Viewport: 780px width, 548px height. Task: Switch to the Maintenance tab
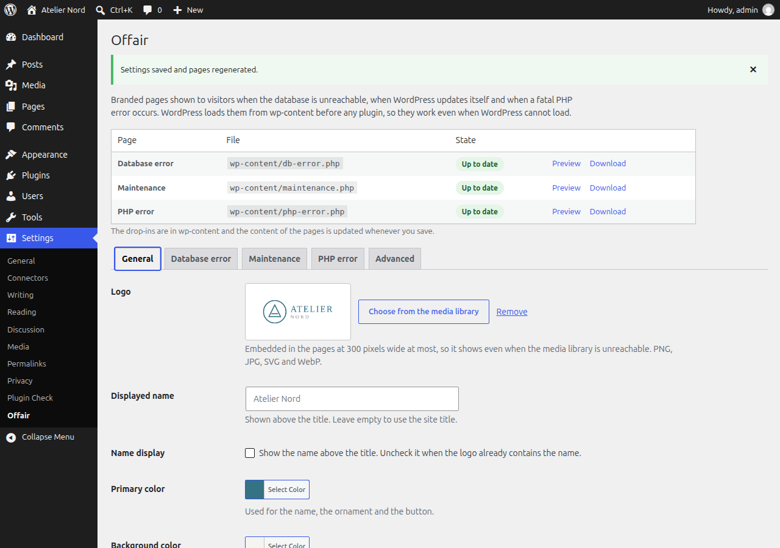pyautogui.click(x=274, y=259)
